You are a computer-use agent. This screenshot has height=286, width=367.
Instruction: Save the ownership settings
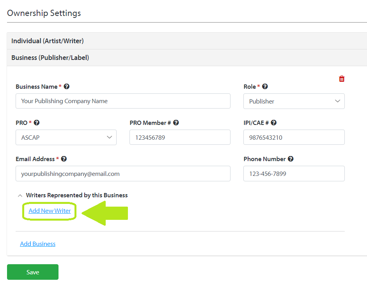33,272
